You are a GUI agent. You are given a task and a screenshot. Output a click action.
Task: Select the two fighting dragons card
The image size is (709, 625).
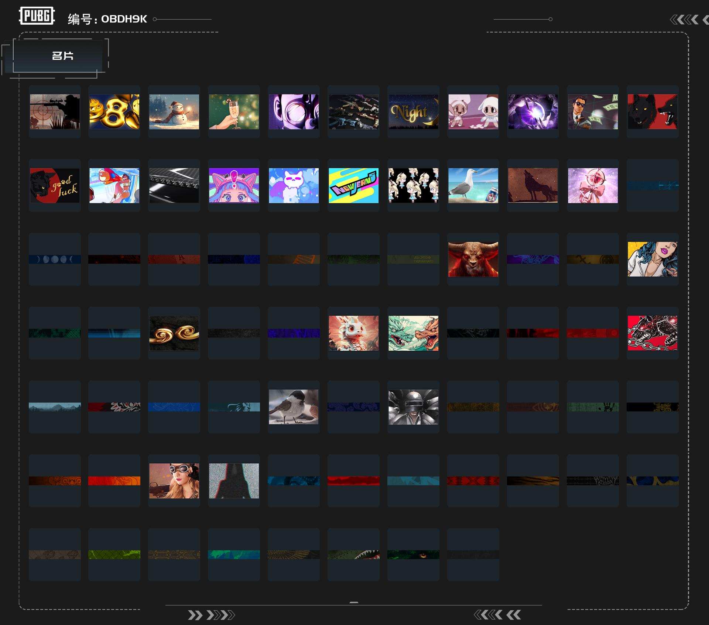point(413,333)
